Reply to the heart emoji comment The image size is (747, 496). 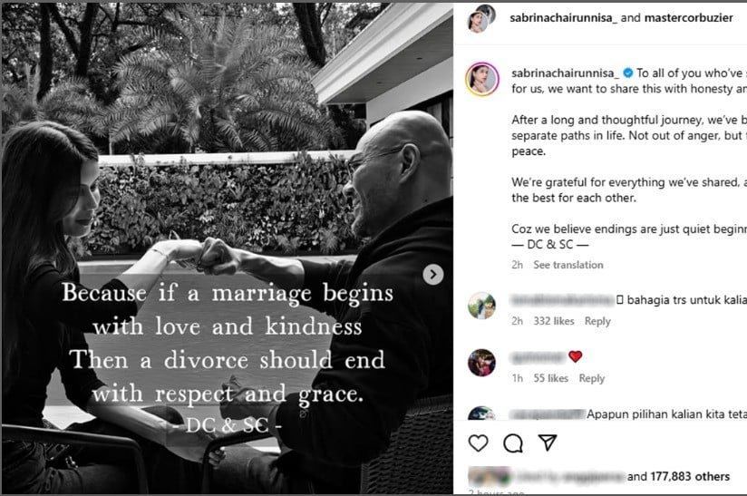[592, 378]
